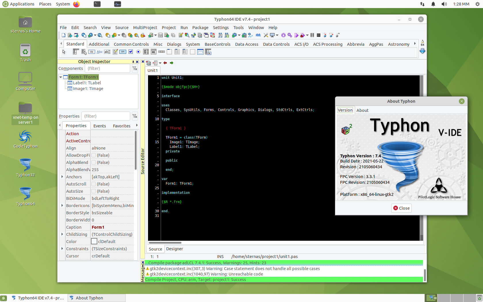Show more inspector tabs right arrow

(x=137, y=125)
